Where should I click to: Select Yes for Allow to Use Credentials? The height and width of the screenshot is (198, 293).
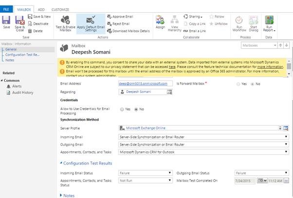(x=121, y=109)
